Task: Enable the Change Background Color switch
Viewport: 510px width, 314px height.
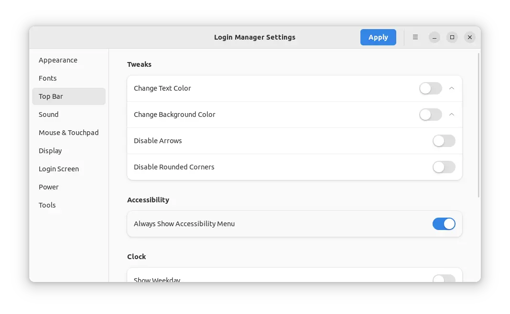Action: (x=430, y=115)
